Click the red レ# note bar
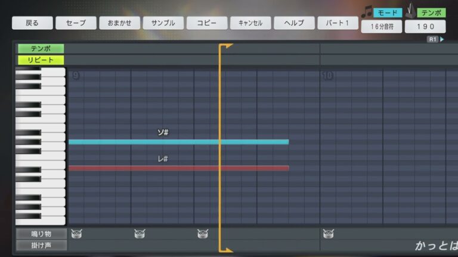 tap(178, 168)
